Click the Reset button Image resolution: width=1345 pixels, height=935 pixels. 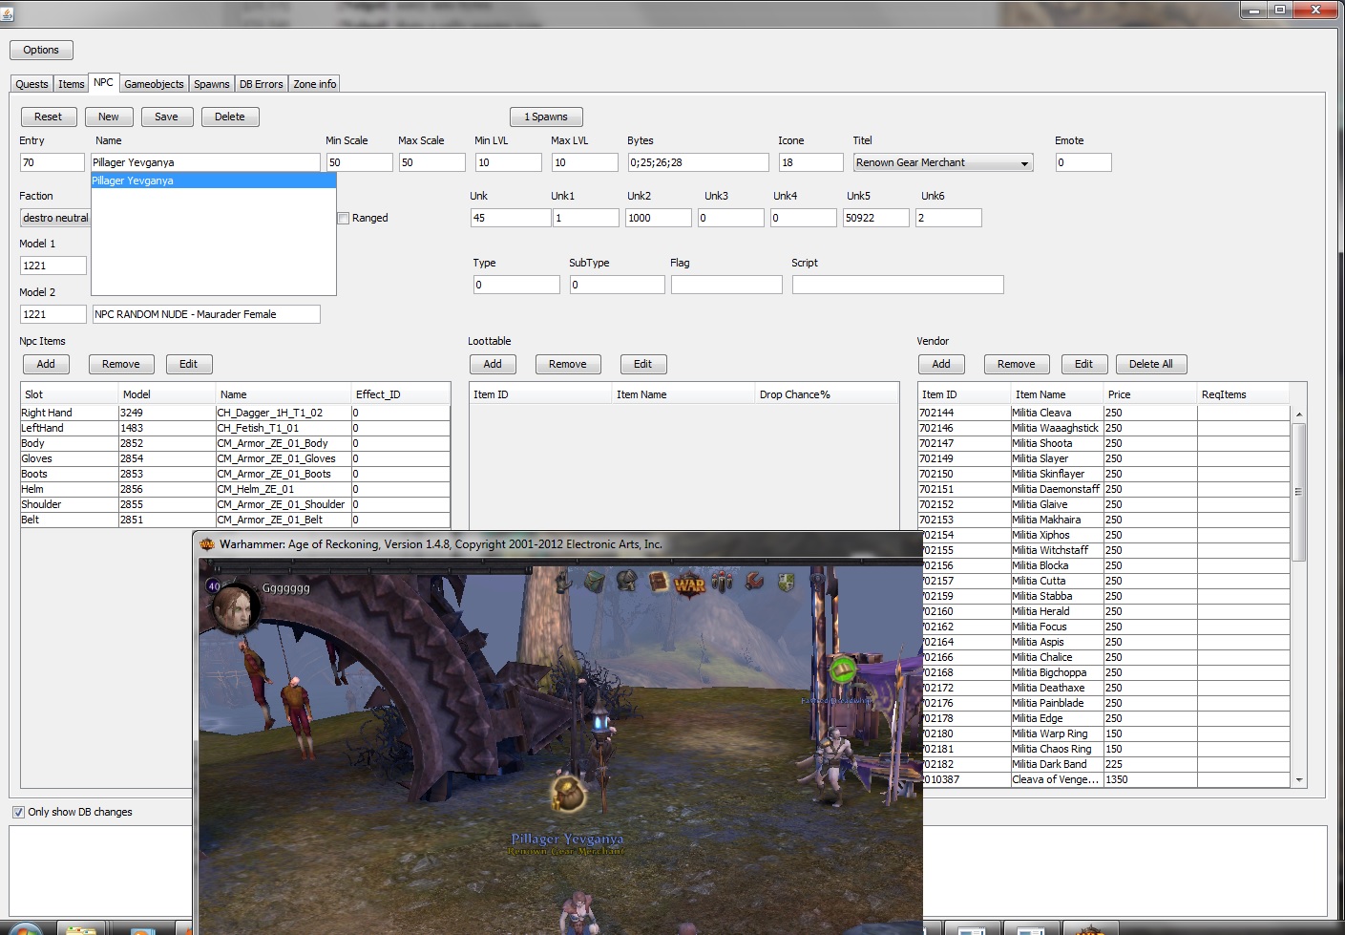click(48, 117)
